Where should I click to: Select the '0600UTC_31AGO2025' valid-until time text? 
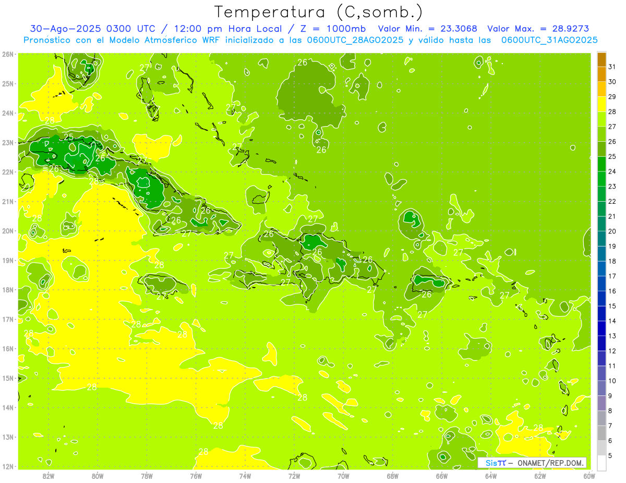point(549,40)
